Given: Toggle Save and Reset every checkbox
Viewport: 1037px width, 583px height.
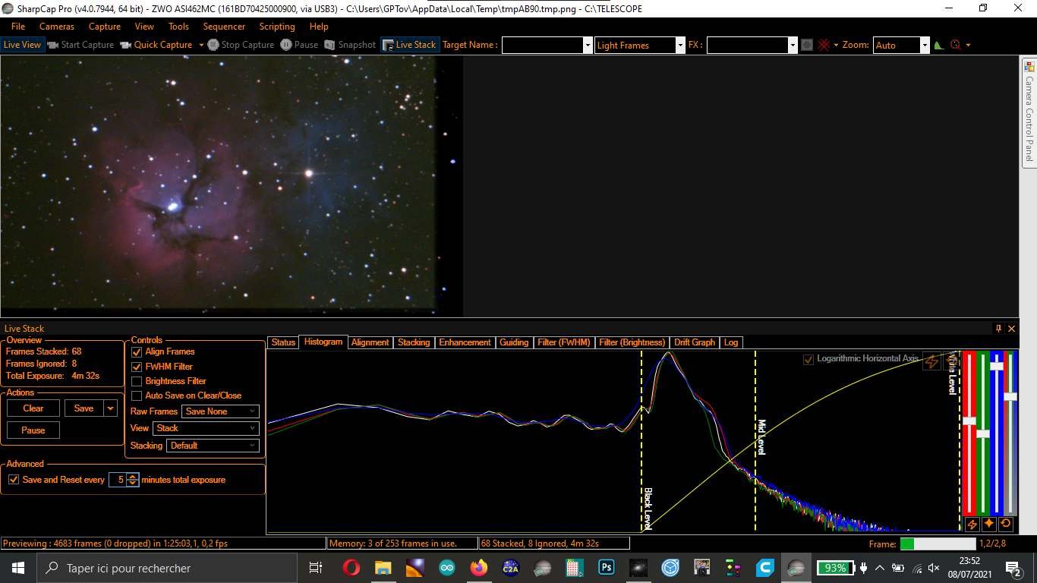Looking at the screenshot, I should (14, 480).
